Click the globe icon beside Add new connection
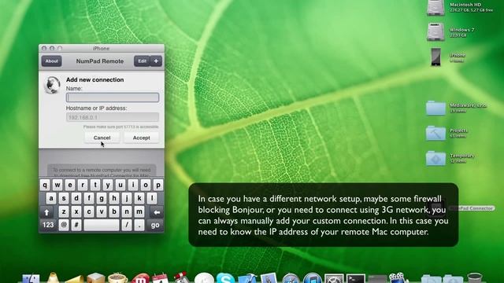 click(x=52, y=86)
